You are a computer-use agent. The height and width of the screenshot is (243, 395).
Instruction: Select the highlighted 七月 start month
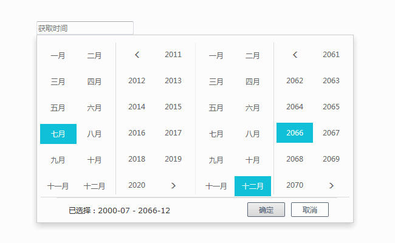point(58,134)
